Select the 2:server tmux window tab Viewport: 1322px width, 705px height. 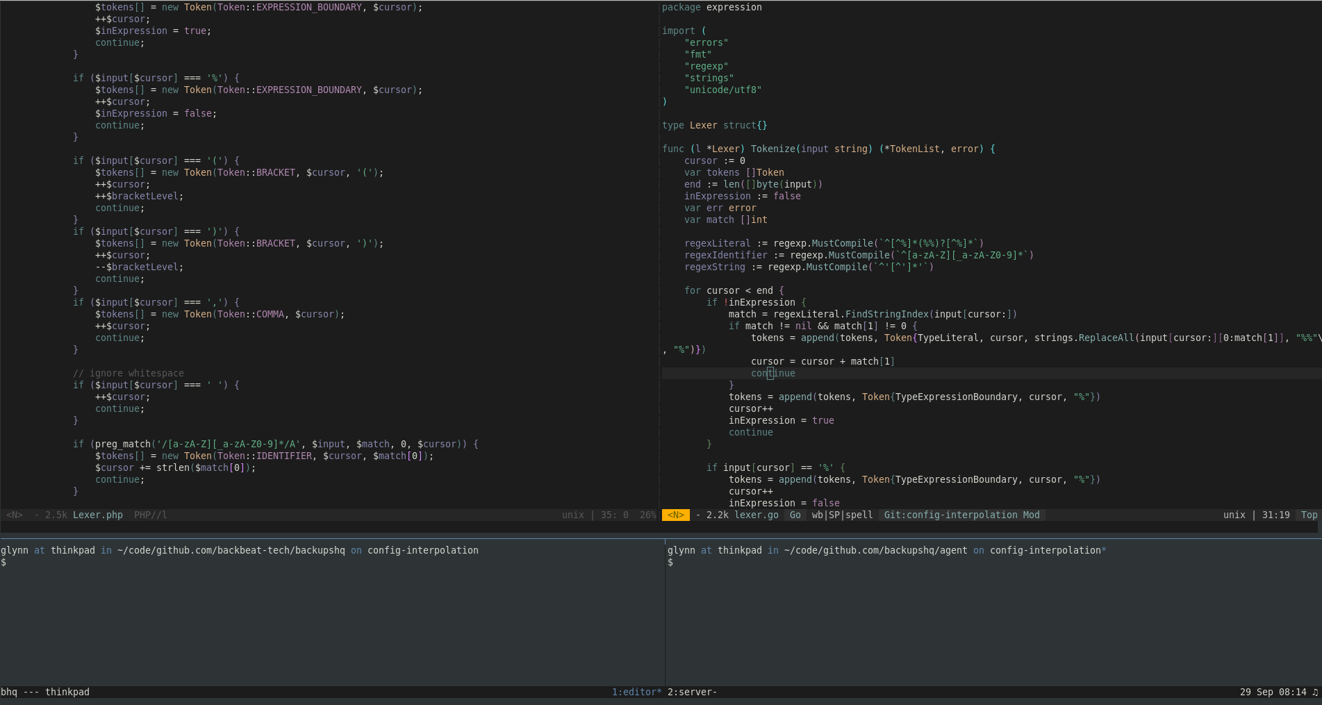point(692,692)
